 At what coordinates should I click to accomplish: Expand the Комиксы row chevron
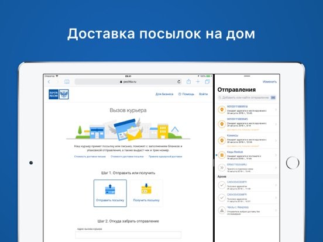point(276,141)
